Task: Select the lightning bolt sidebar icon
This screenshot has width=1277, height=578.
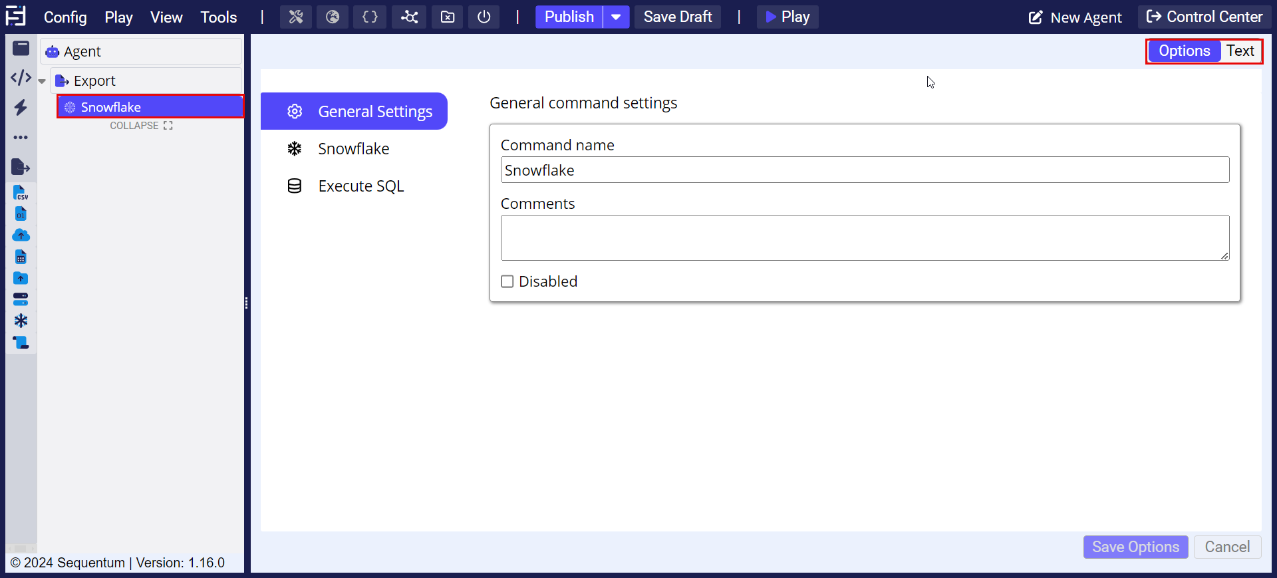Action: pyautogui.click(x=21, y=107)
